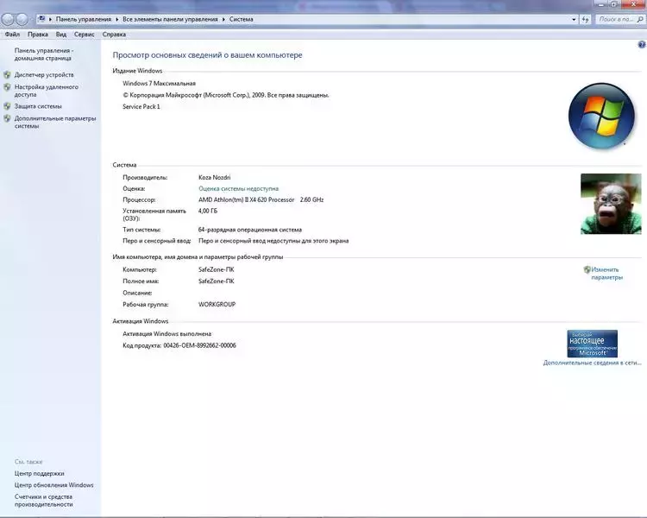Open Дополнительные параметры системы link
Viewport: 647px width, 518px height.
(55, 123)
